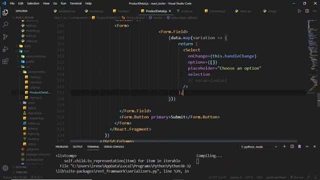Split the editor to the right
This screenshot has height=180, width=320.
(307, 11)
